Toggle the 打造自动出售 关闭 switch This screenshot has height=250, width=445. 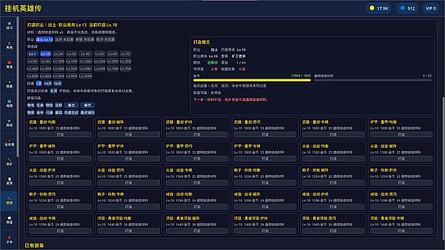pos(53,91)
